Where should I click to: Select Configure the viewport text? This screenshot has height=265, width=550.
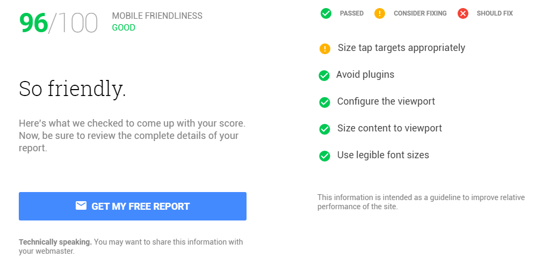point(386,101)
